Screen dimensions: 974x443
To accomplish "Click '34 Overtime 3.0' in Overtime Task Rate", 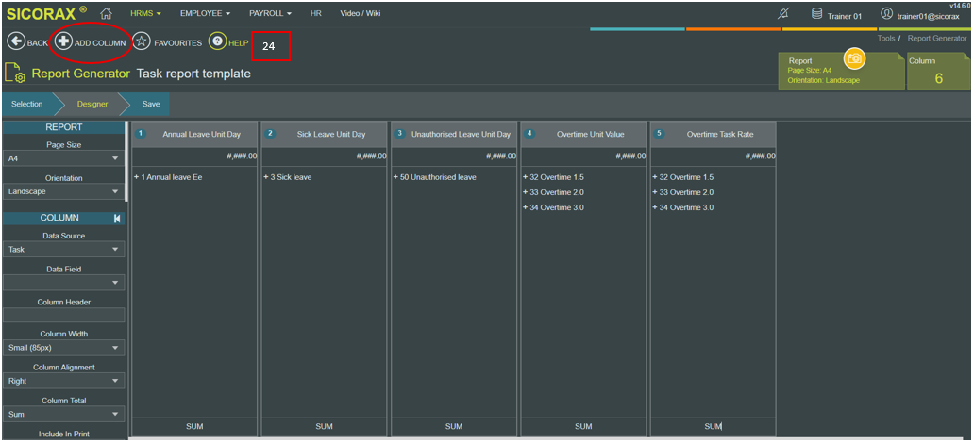I will [x=682, y=207].
